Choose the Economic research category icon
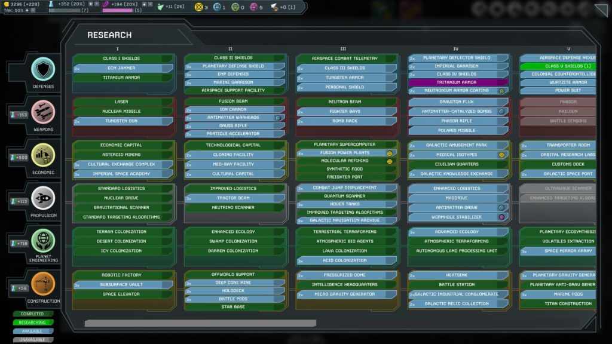The height and width of the screenshot is (344, 612). (43, 155)
